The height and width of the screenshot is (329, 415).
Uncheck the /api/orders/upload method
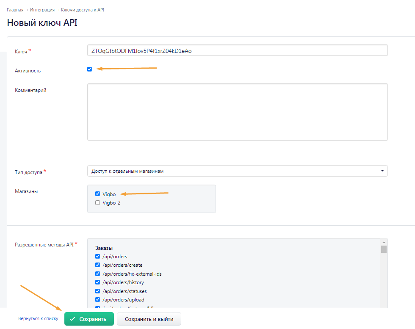coord(97,300)
